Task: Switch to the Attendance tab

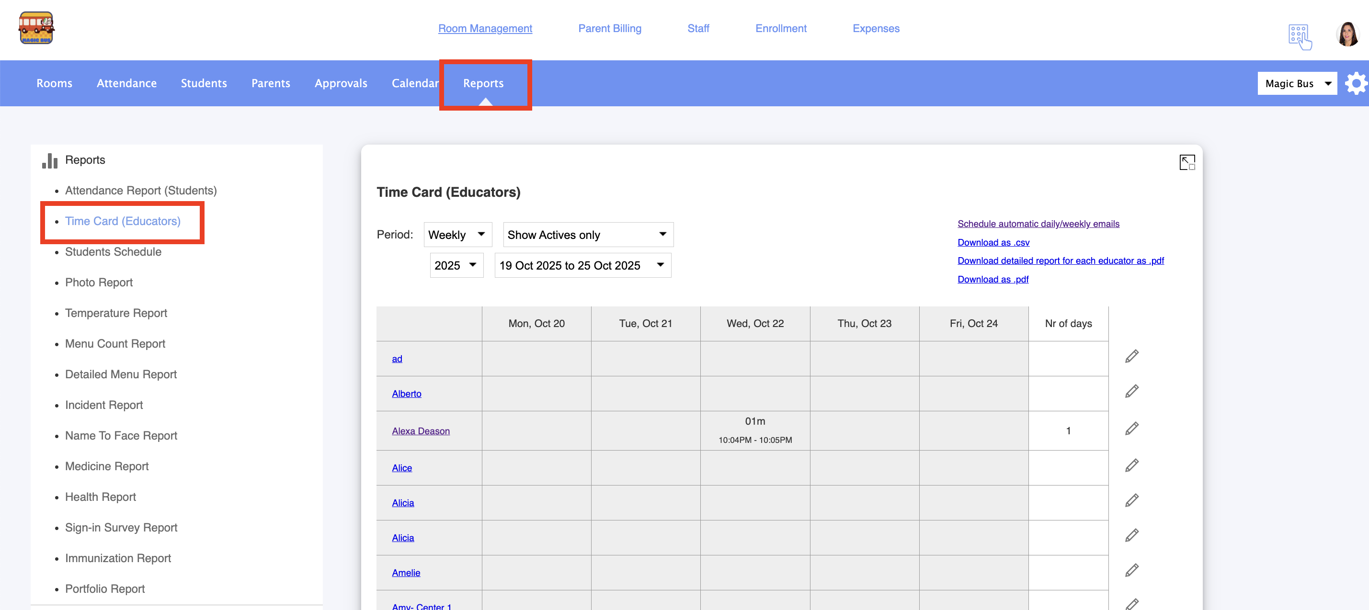Action: 126,83
